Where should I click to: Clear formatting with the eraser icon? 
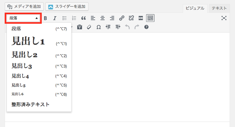[x=89, y=27]
